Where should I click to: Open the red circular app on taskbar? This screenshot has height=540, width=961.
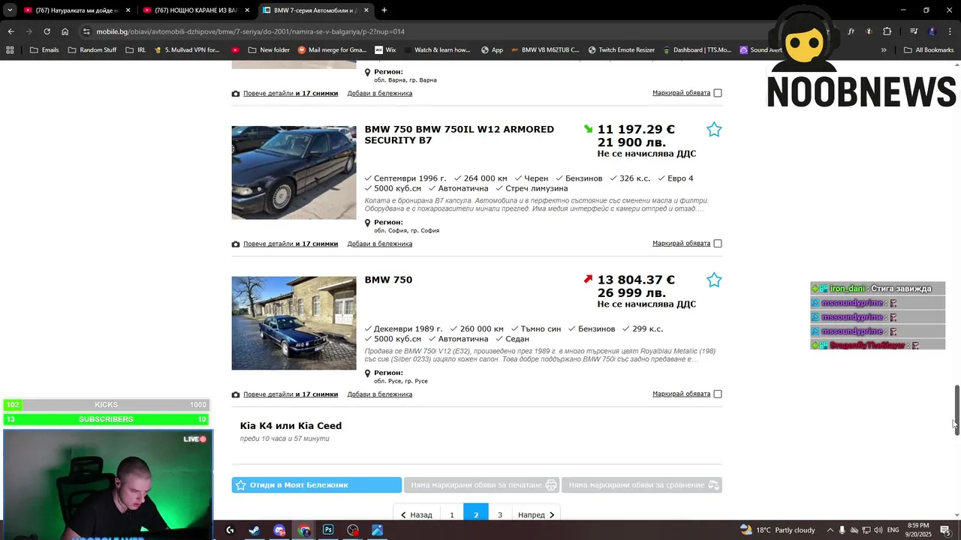click(x=353, y=530)
